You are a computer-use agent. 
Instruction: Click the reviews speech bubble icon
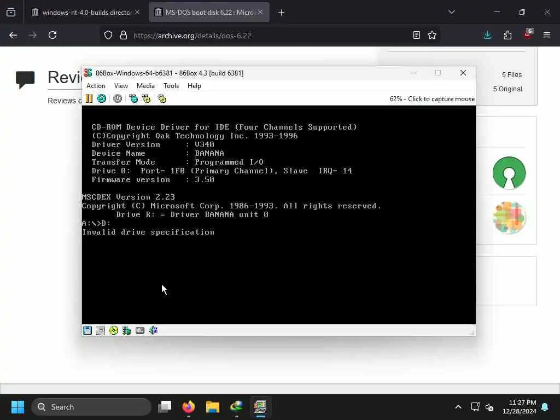(25, 80)
